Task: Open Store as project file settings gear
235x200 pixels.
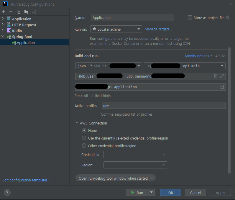Action: click(228, 18)
